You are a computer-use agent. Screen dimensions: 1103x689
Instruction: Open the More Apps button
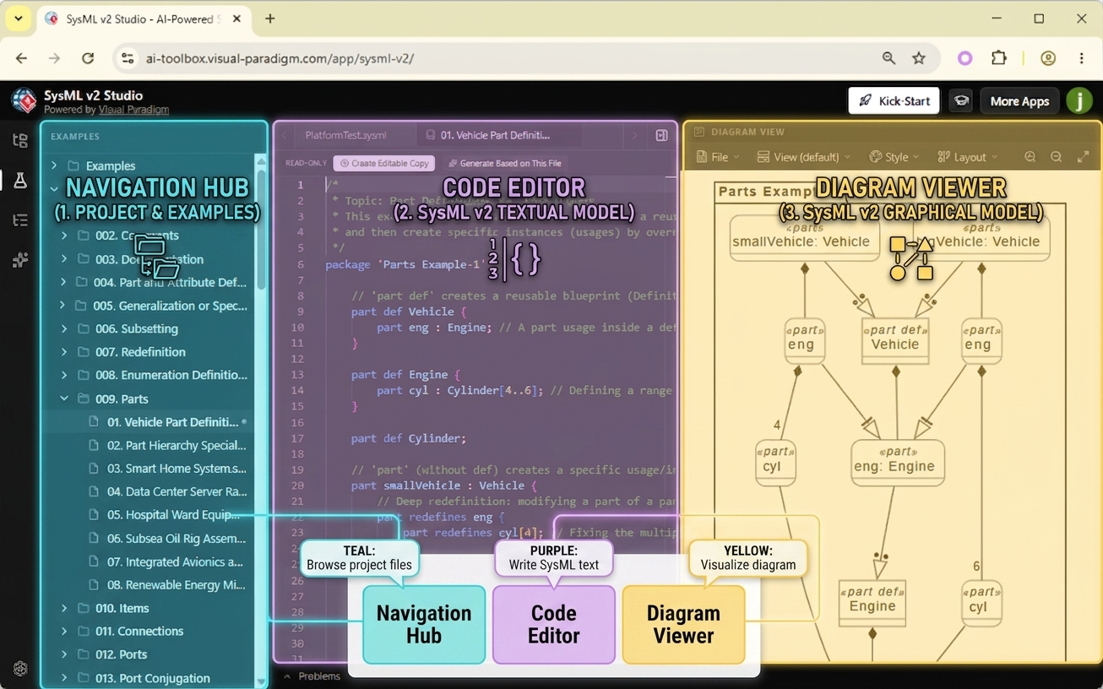1019,100
